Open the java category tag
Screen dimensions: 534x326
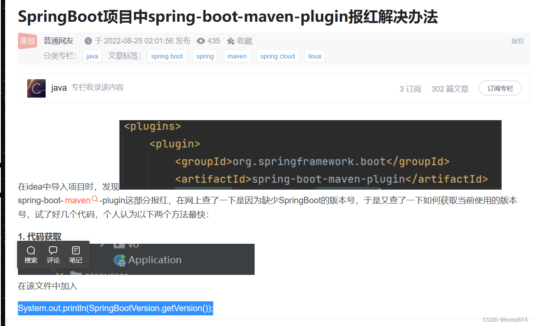pos(92,56)
